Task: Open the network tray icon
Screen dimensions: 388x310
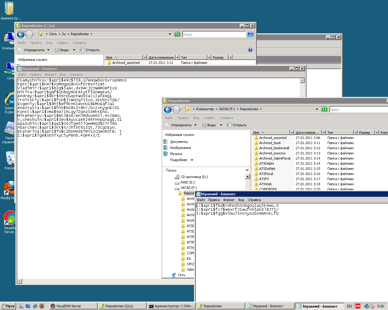Action: click(366, 306)
